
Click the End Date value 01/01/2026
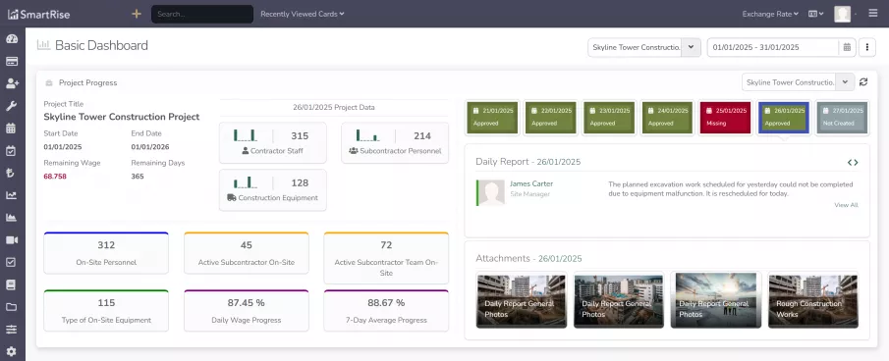(150, 147)
